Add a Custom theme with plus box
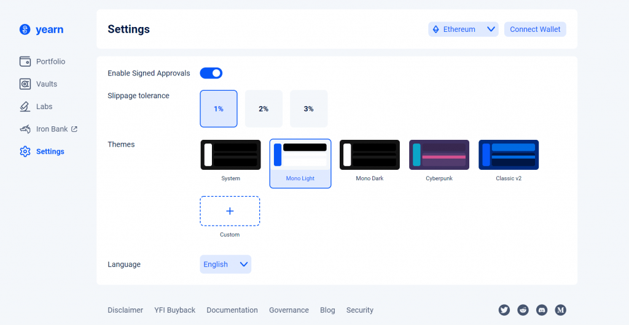629x325 pixels. pyautogui.click(x=230, y=211)
